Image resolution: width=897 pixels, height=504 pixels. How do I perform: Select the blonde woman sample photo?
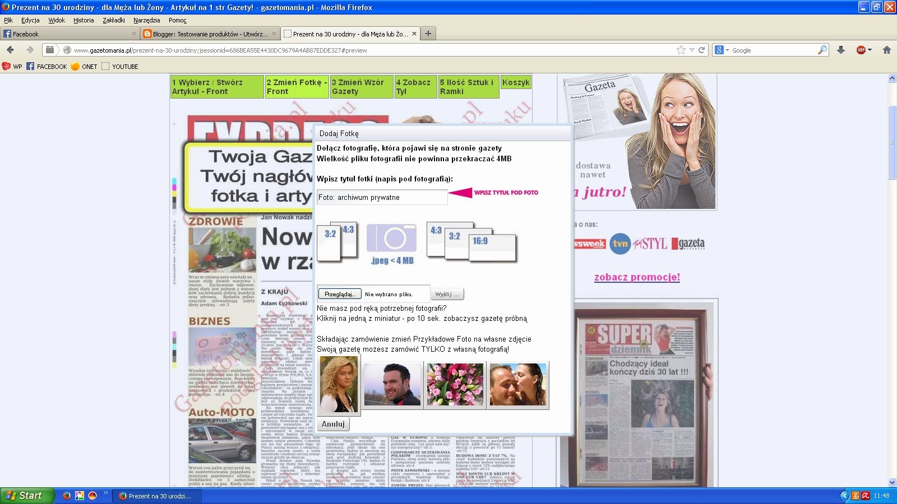click(x=339, y=384)
